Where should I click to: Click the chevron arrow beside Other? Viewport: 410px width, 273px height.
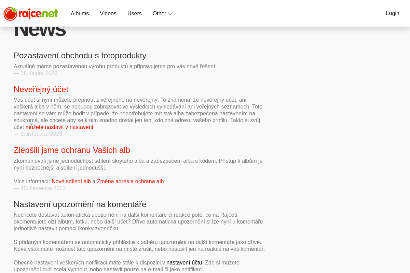pyautogui.click(x=170, y=14)
